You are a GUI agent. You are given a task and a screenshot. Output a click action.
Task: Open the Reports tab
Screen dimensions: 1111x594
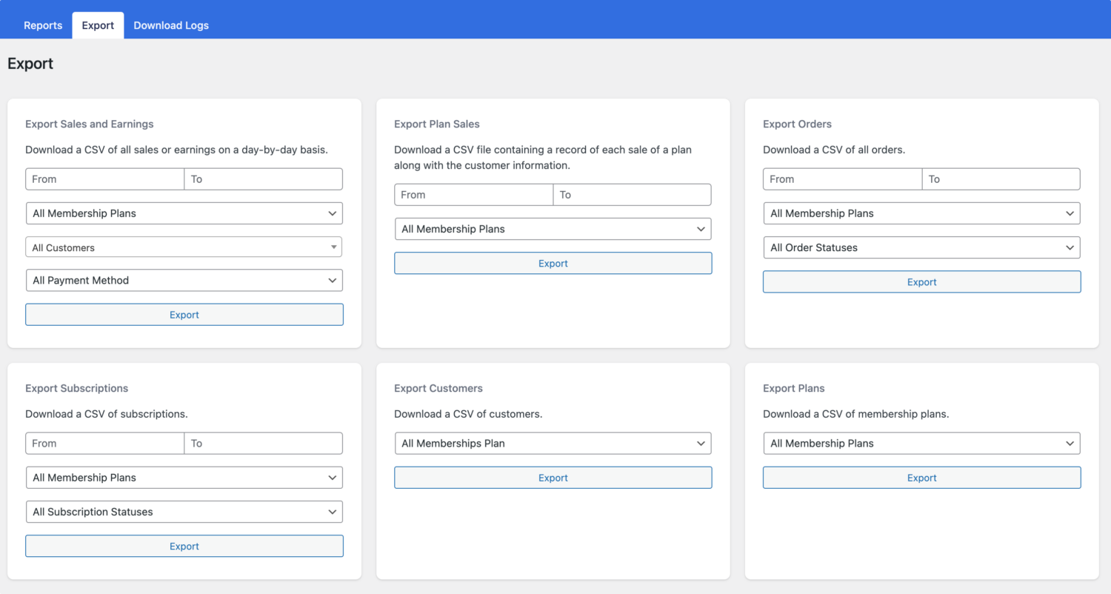43,25
